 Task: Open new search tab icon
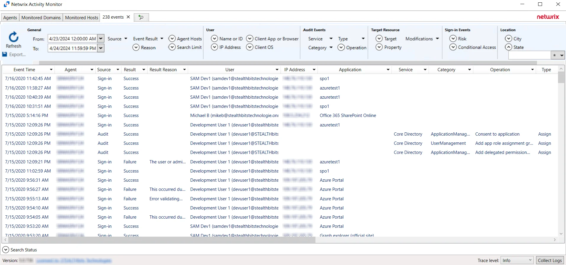point(141,17)
